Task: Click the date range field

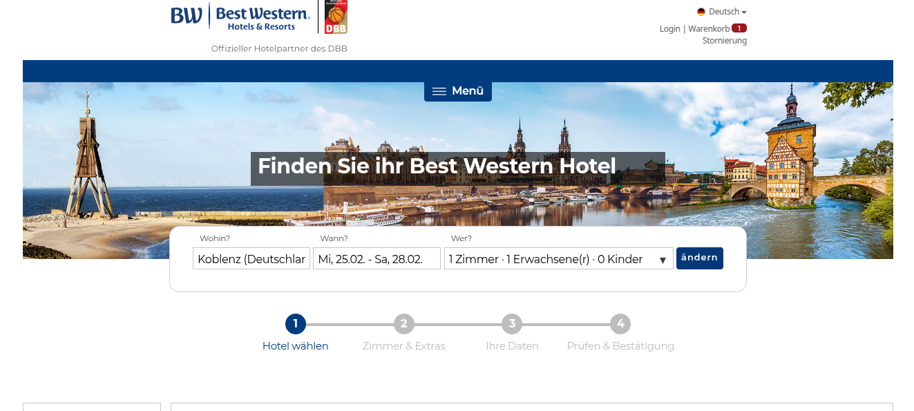Action: point(377,259)
